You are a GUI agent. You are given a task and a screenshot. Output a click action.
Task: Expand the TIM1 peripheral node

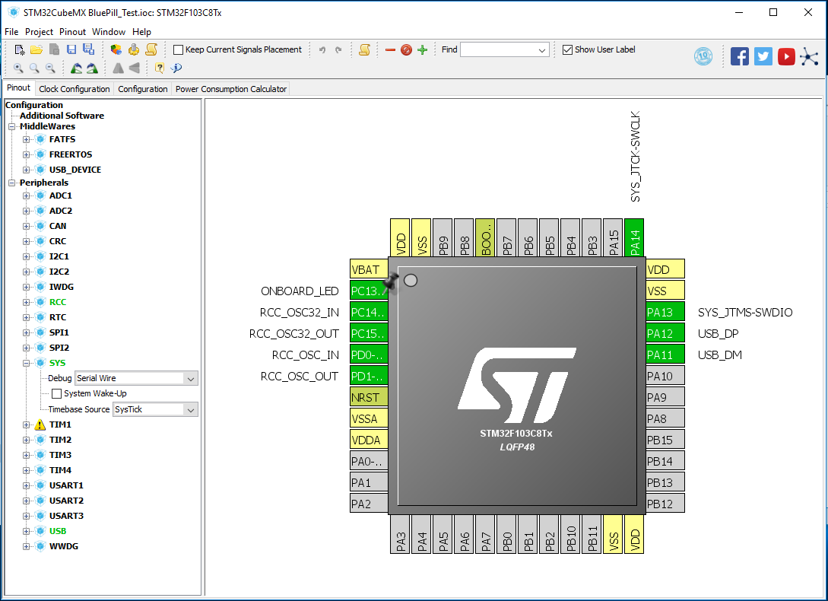(26, 425)
